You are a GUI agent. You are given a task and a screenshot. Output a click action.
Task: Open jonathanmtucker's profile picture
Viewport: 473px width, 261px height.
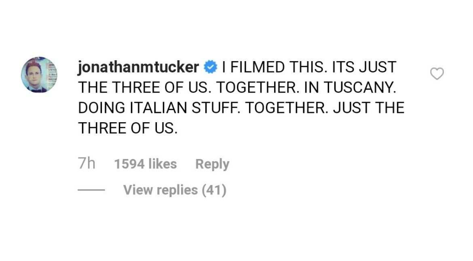39,74
